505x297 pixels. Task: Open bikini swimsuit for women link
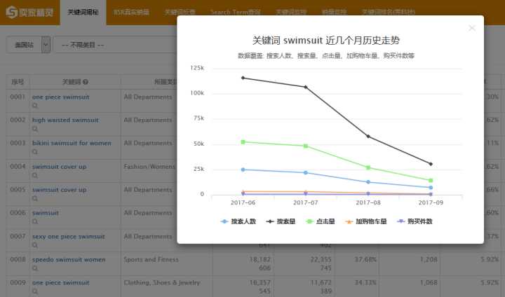coord(72,143)
